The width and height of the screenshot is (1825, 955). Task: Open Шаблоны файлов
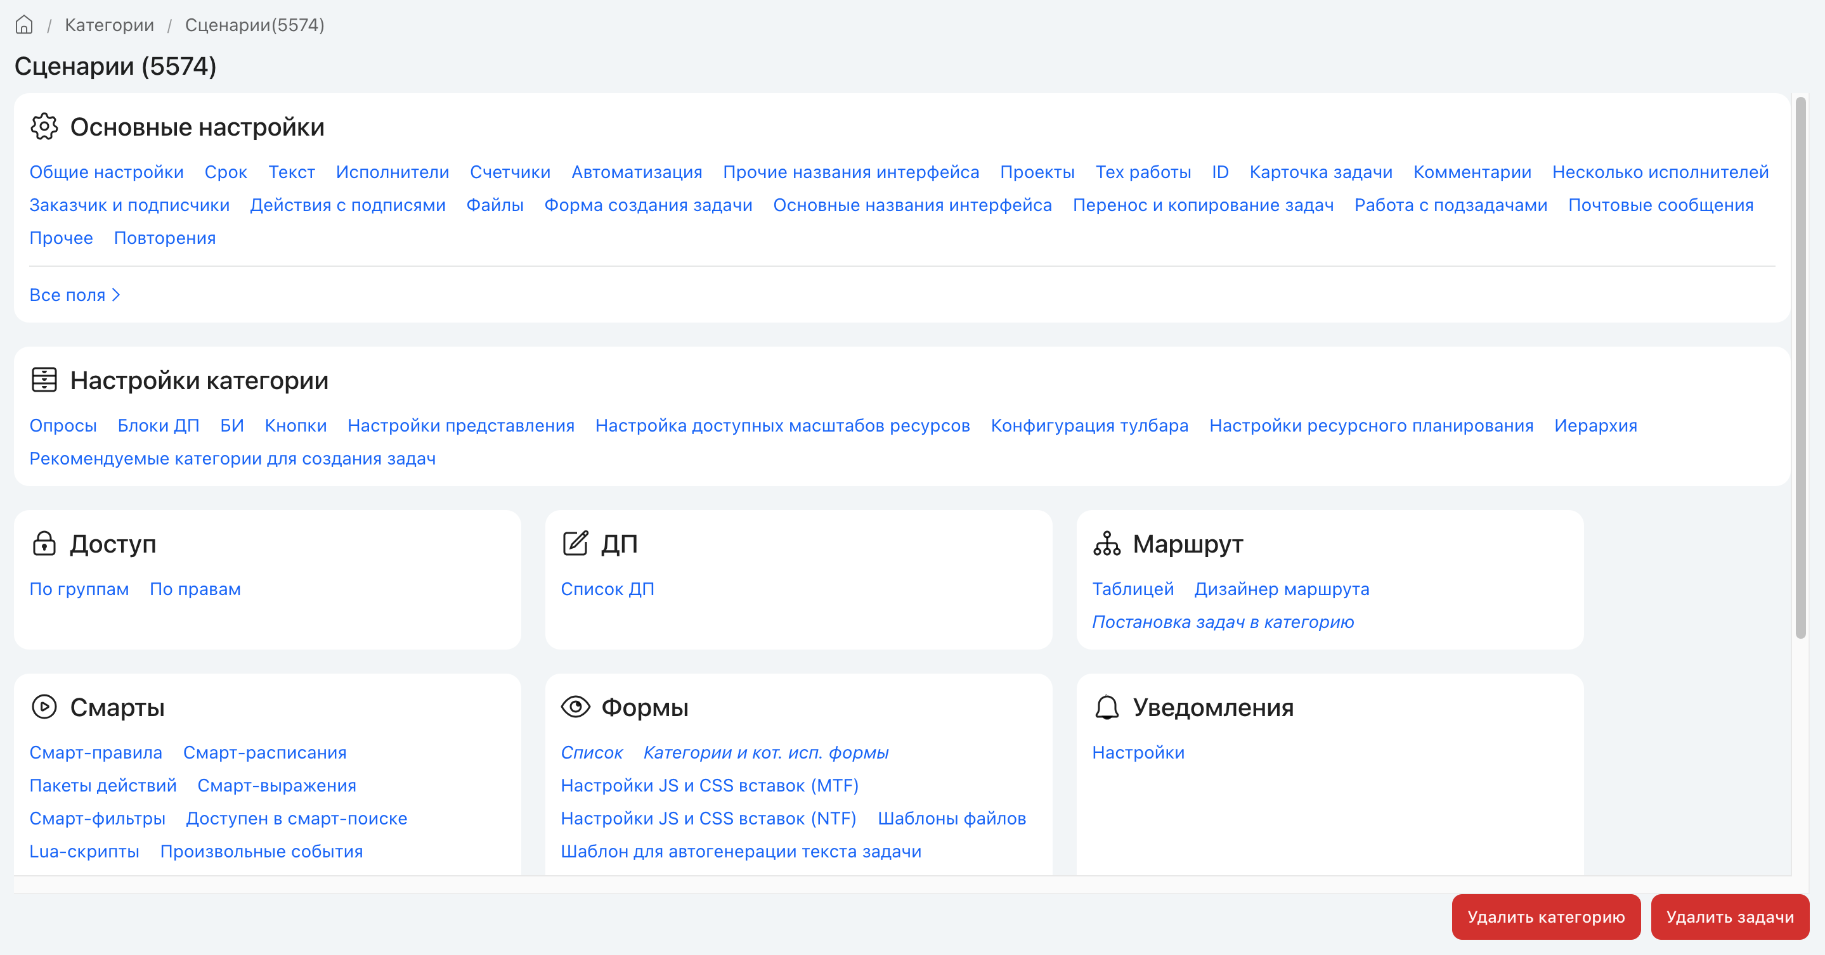coord(951,818)
